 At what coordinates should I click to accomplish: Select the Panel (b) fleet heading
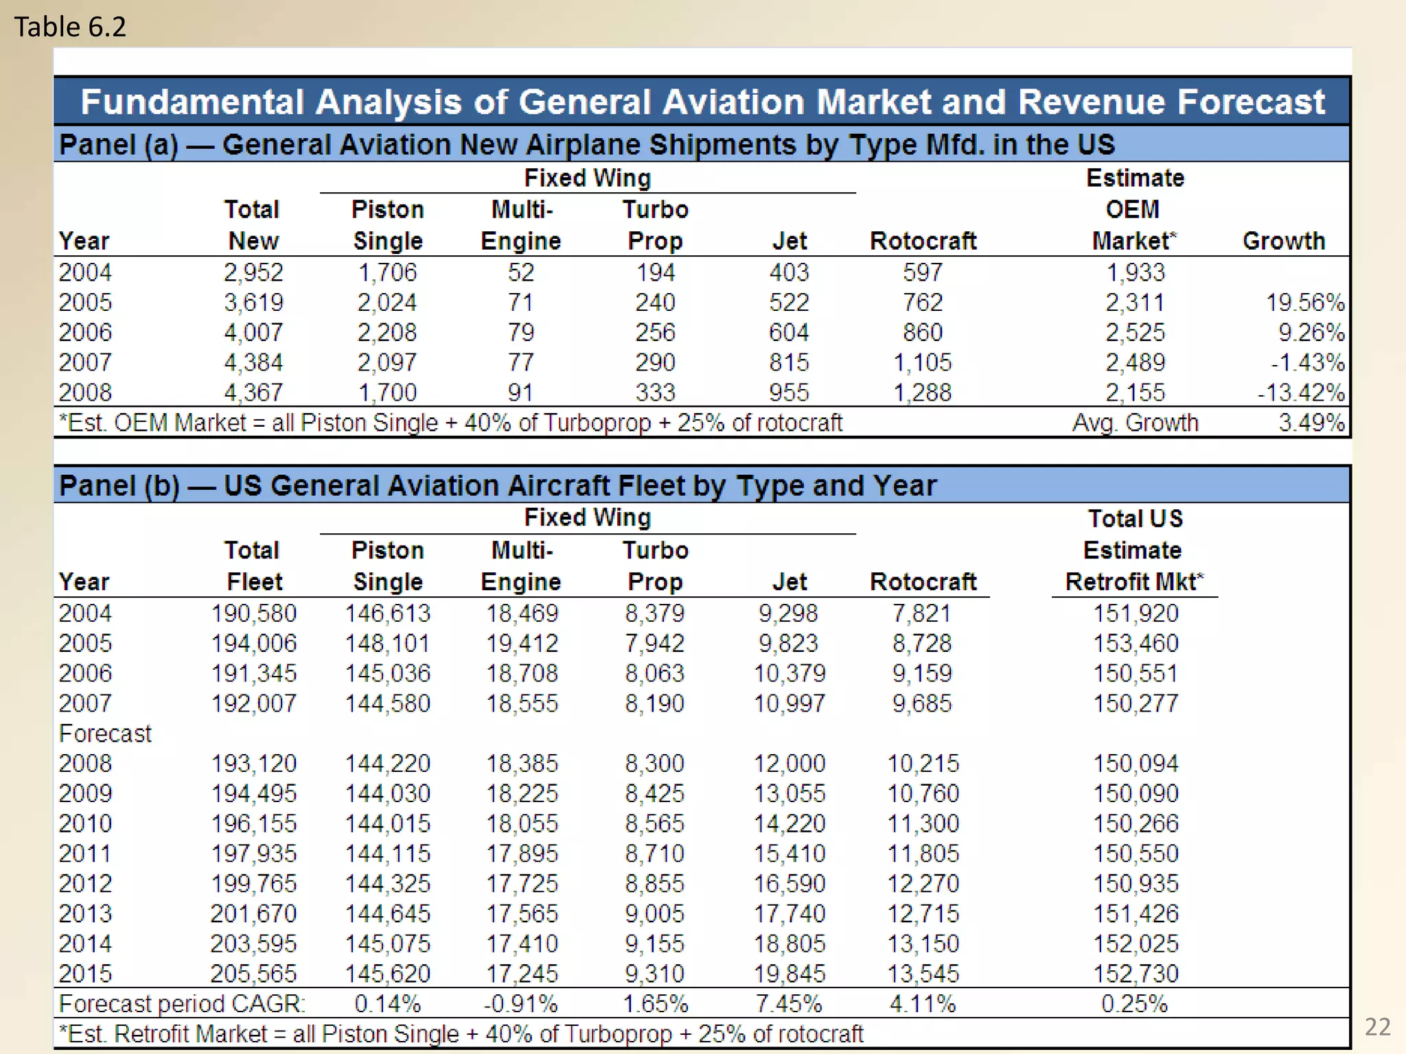[x=497, y=485]
